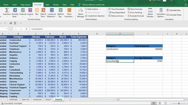Open Date & Time functions
This screenshot has width=188, height=105.
point(43,13)
